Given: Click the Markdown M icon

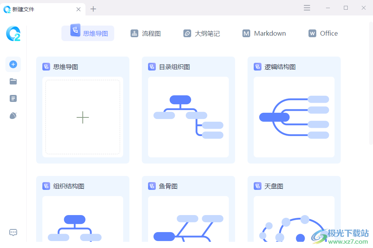Looking at the screenshot, I should tap(246, 33).
